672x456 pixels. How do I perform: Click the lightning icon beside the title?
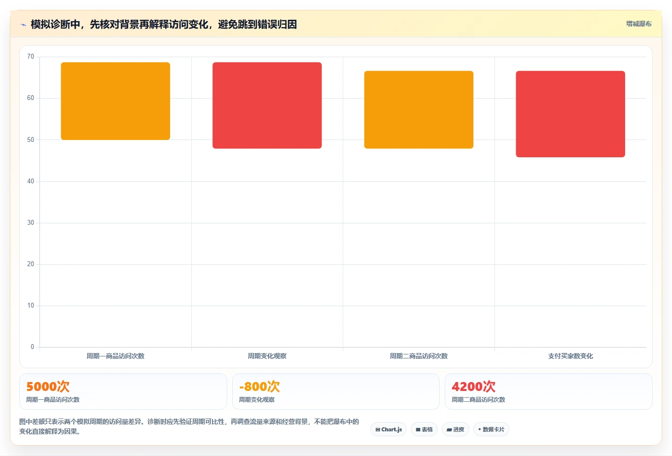click(23, 25)
